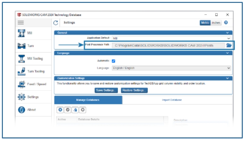Open the Mill Tooling icon

(21, 58)
